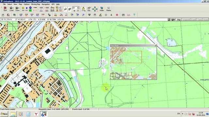Screen dimensions: 209x117
Task: Click the Load toolbar button
Action: pos(11,9)
